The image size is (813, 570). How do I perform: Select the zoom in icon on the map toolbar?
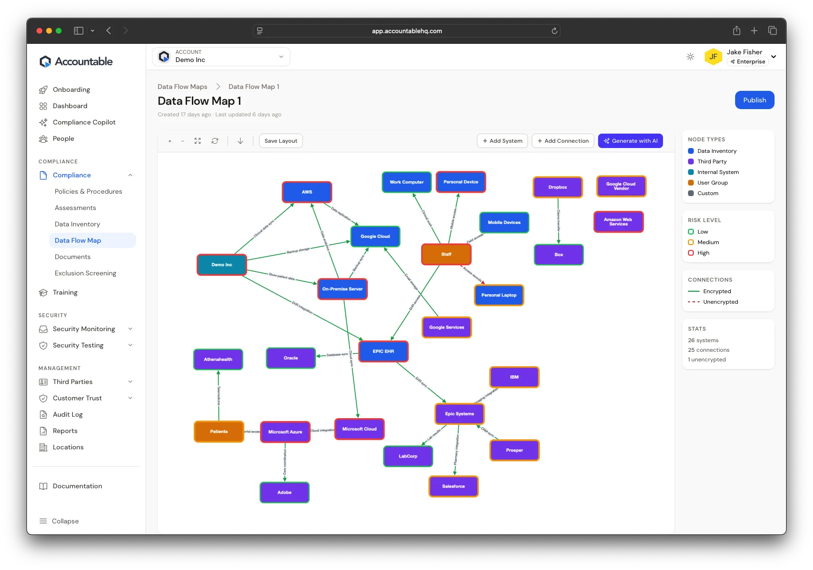click(170, 141)
